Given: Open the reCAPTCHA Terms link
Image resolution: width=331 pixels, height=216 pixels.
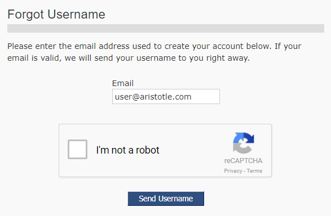Looking at the screenshot, I should point(254,171).
